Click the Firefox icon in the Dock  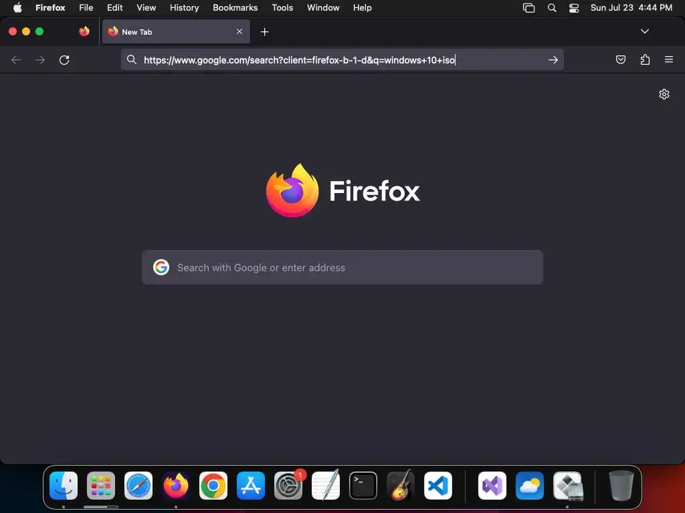[x=176, y=486]
